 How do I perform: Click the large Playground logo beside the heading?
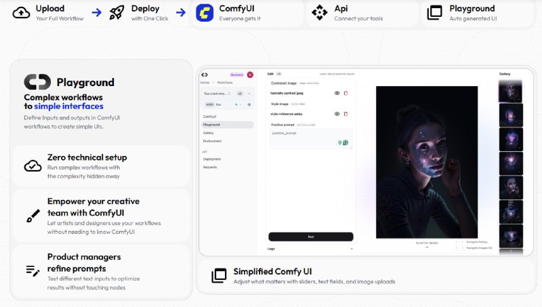37,82
